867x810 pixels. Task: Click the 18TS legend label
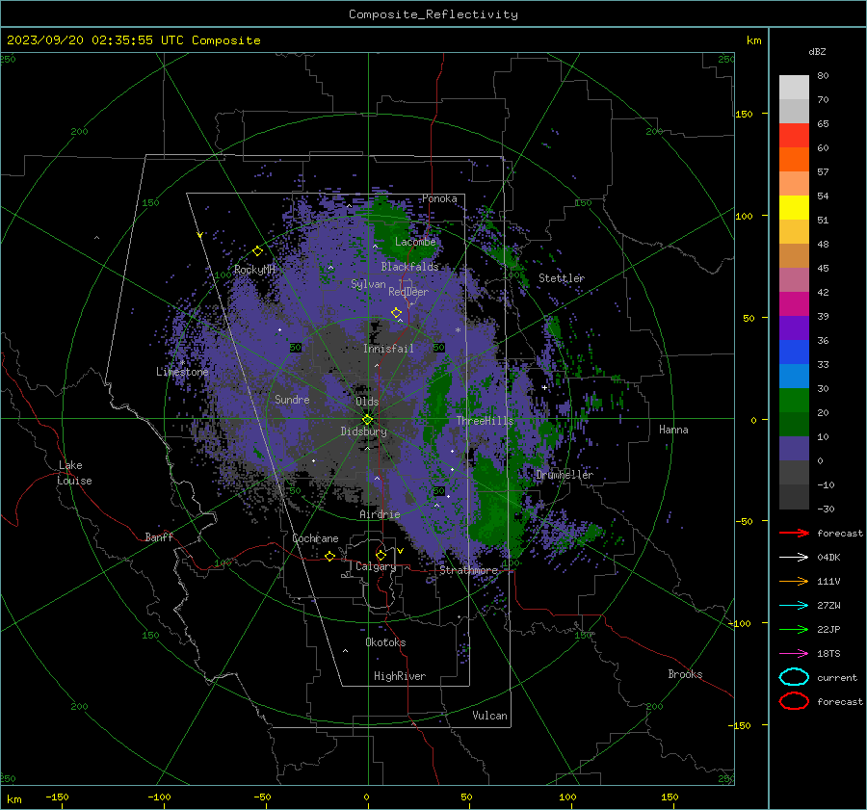tap(828, 654)
